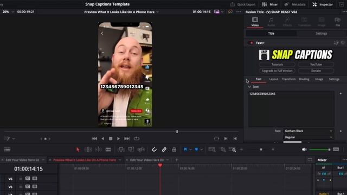Switch to Edit Your Video Here 02 tab
Image resolution: width=347 pixels, height=195 pixels.
coord(22,160)
